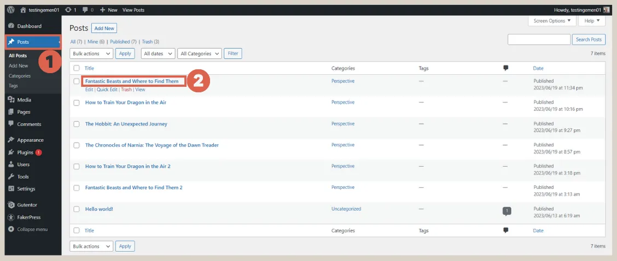Sort posts by Title column header

(89, 68)
